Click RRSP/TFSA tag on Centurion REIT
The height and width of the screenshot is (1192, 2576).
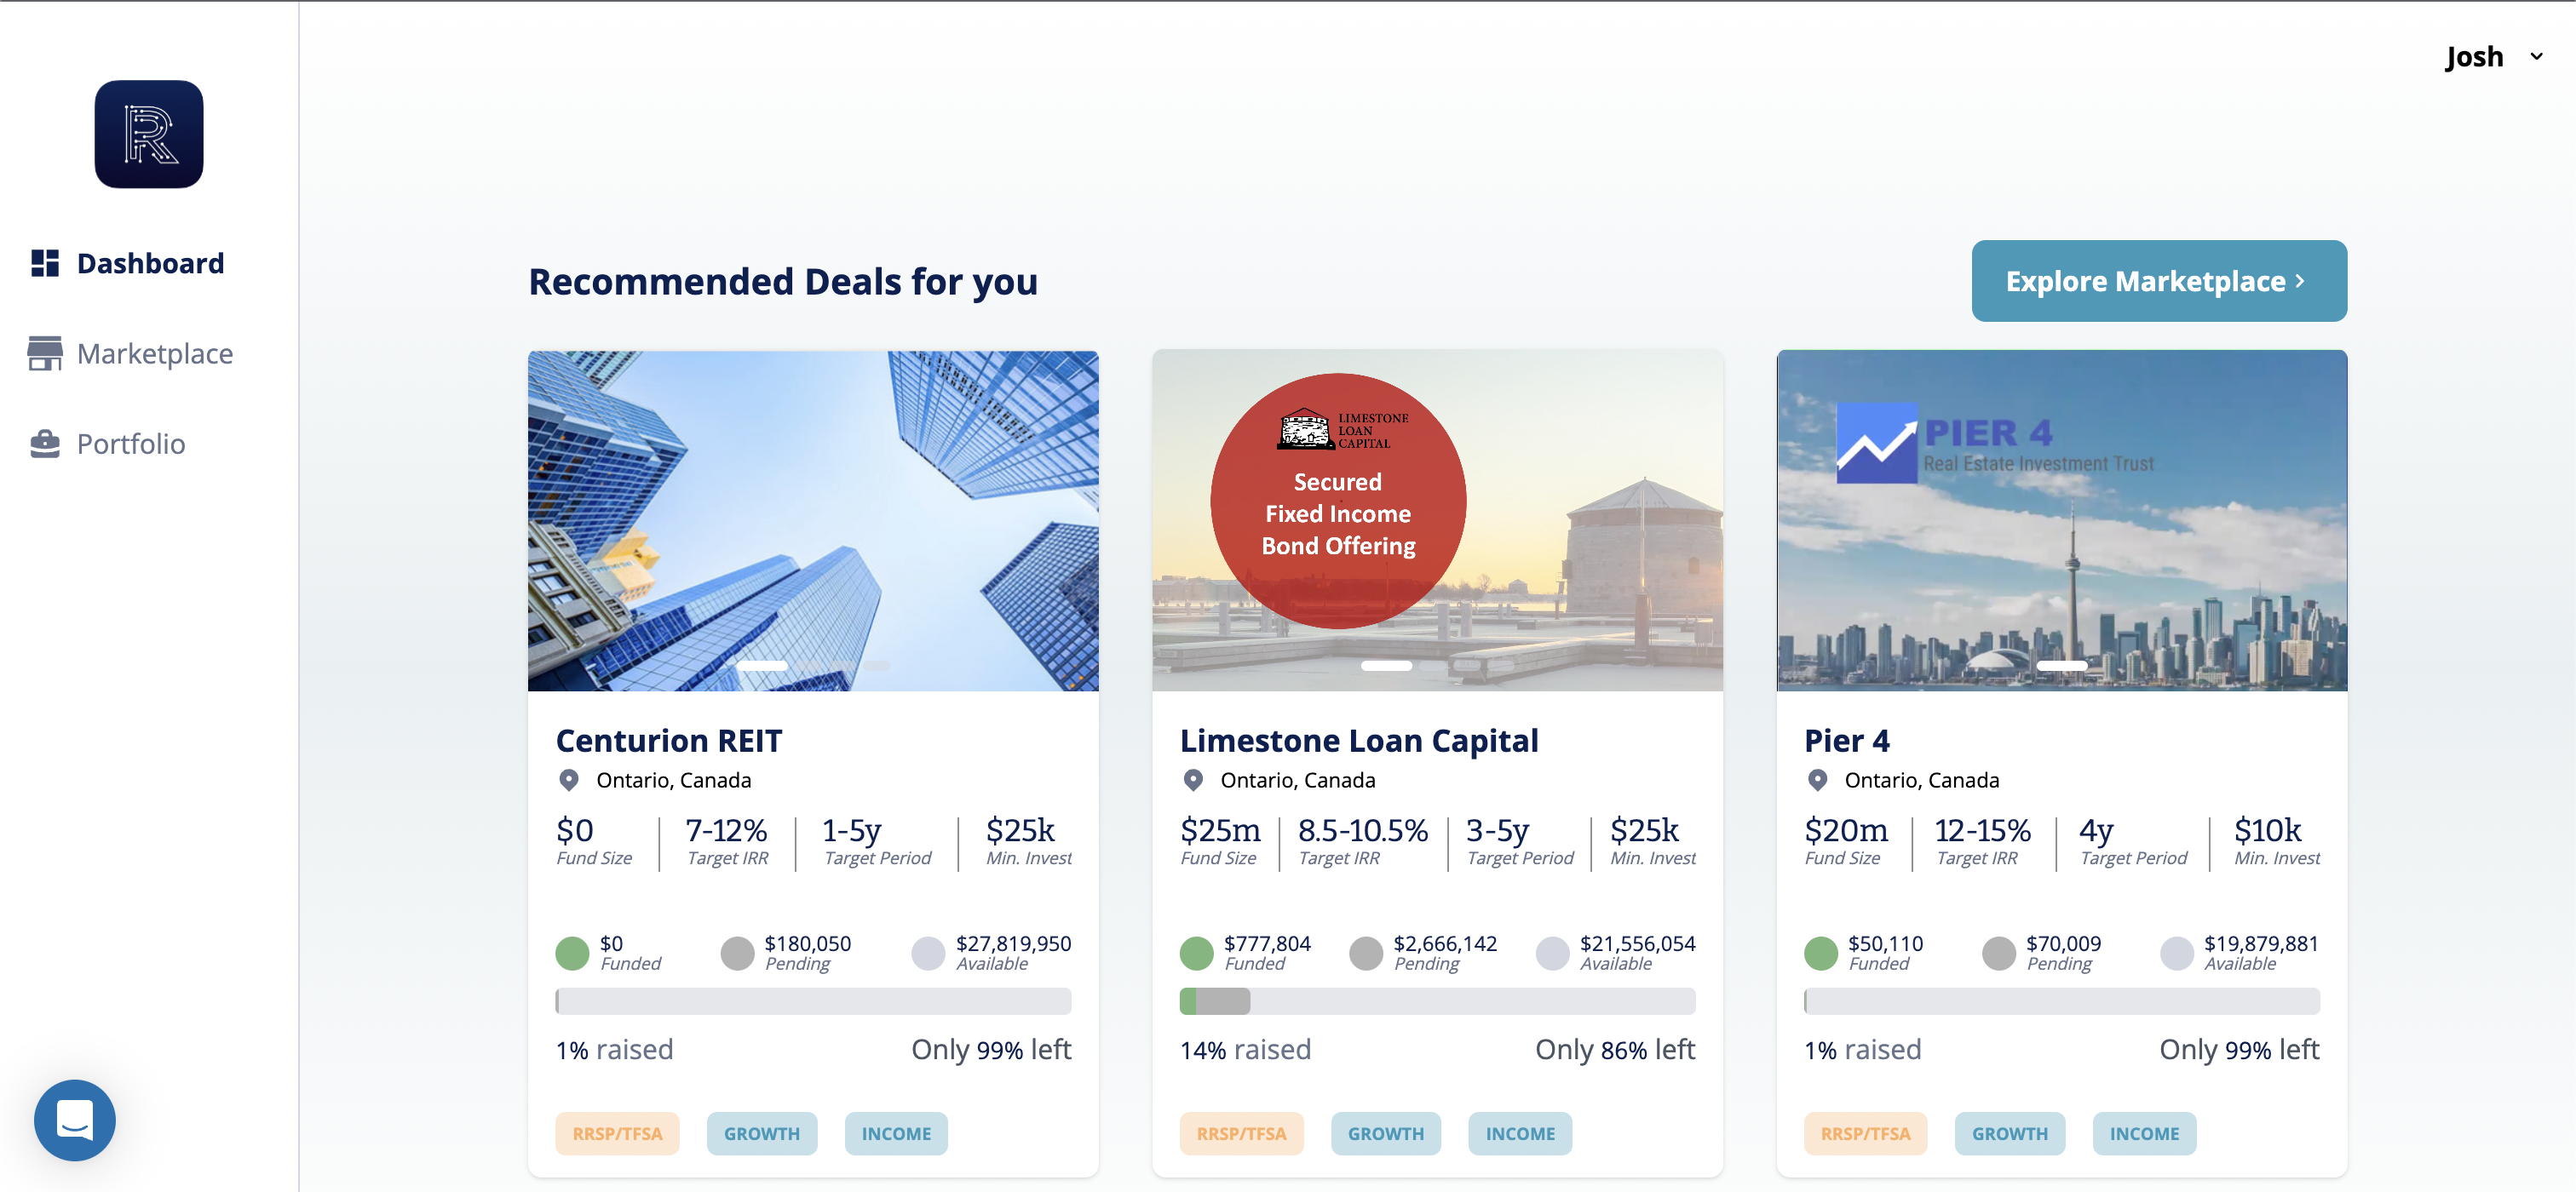point(617,1134)
